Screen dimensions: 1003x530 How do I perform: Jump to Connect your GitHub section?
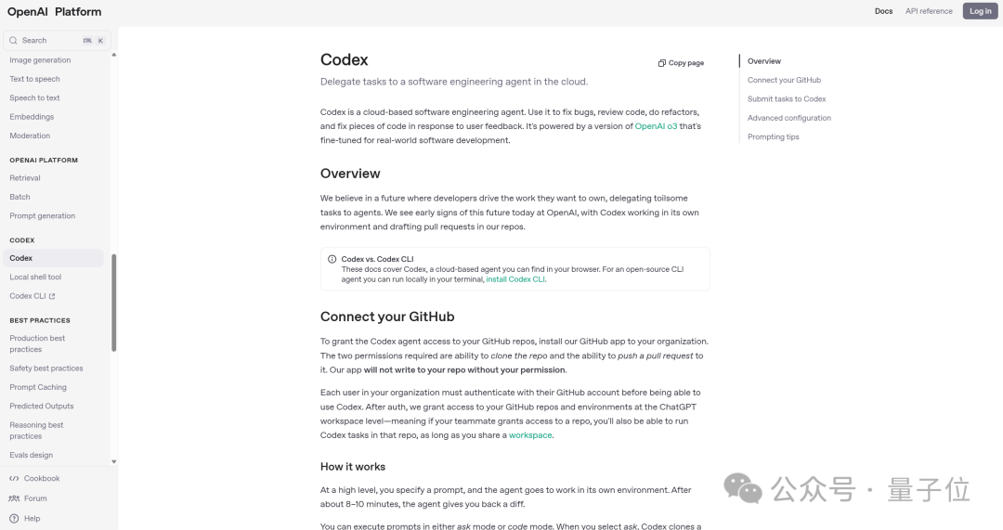point(784,81)
